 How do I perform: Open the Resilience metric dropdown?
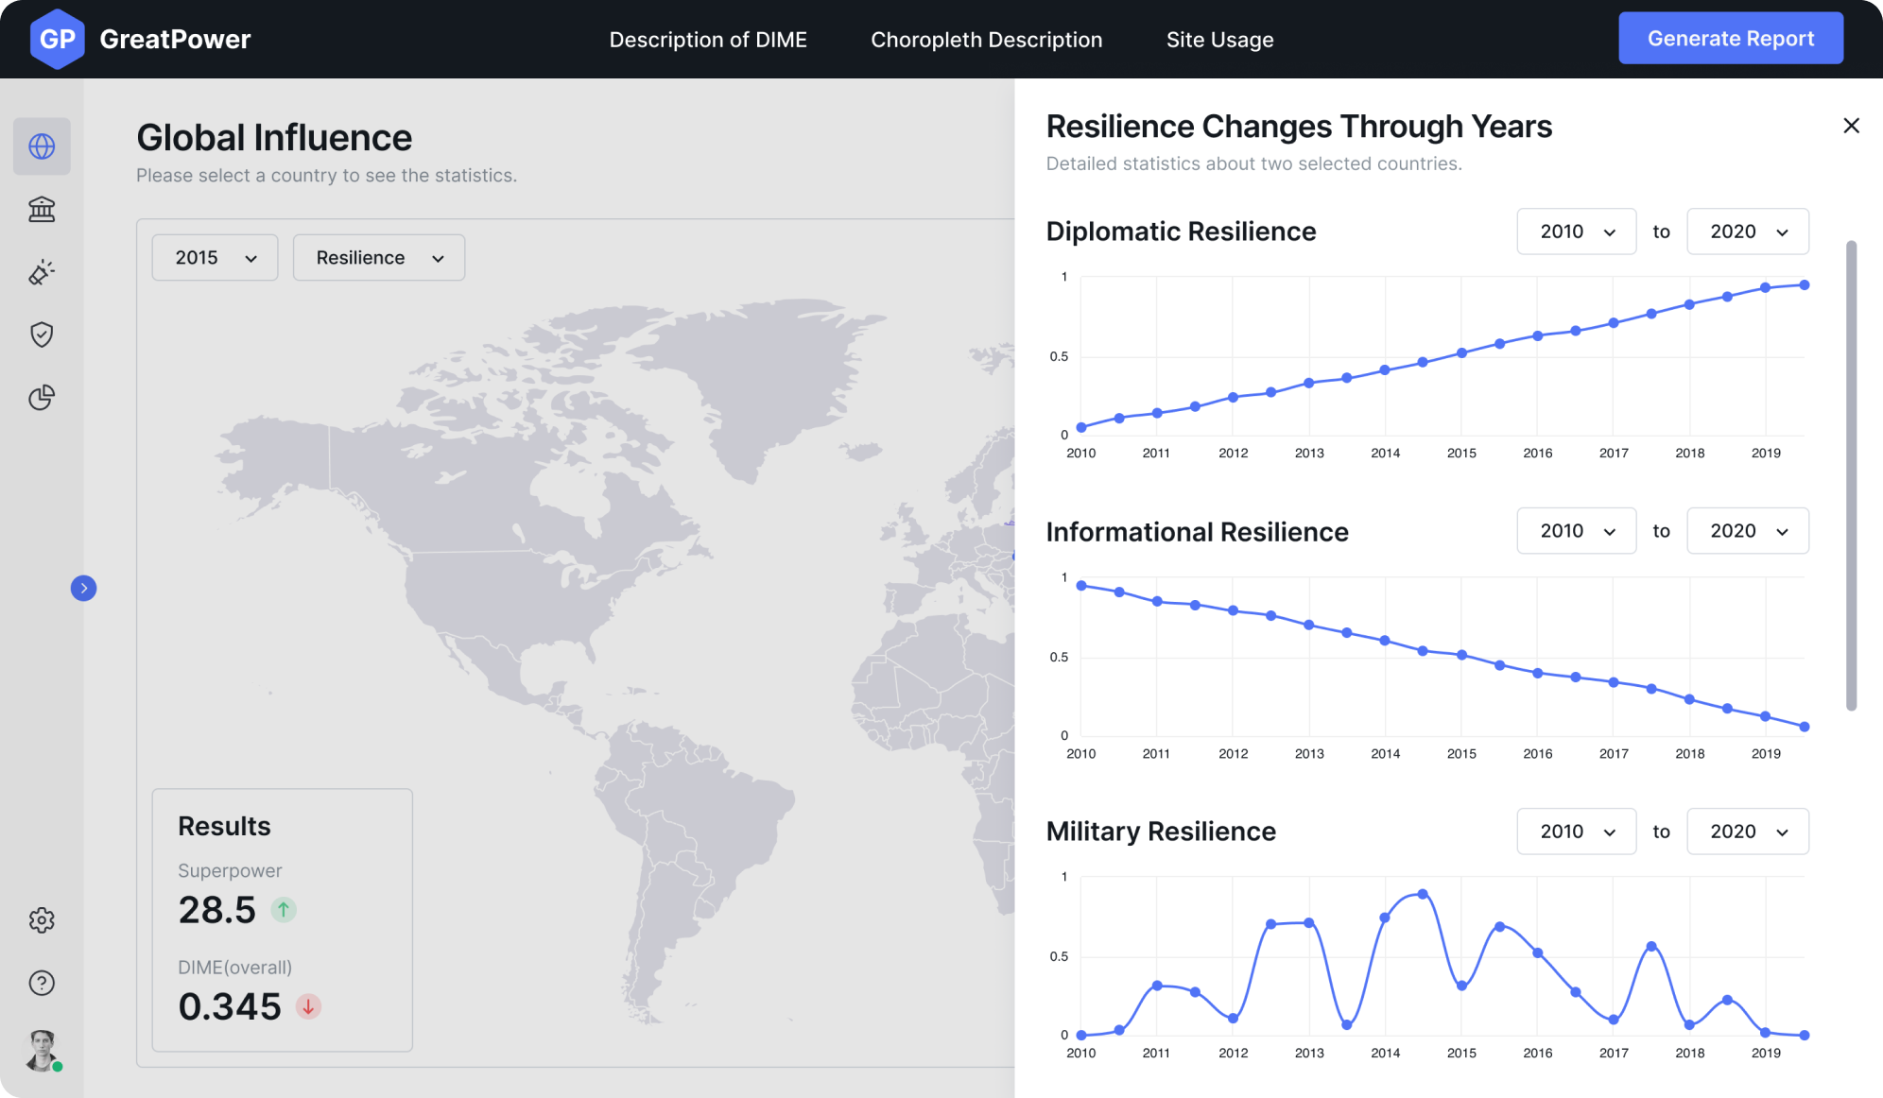click(378, 258)
